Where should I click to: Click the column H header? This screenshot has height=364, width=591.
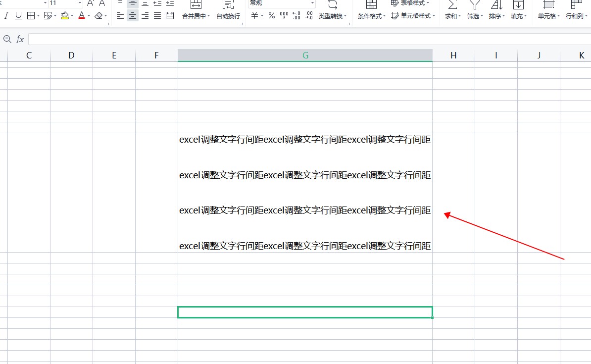tap(453, 55)
